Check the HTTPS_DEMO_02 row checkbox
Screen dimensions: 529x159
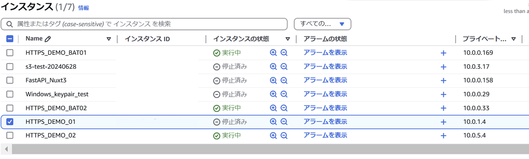coord(10,135)
